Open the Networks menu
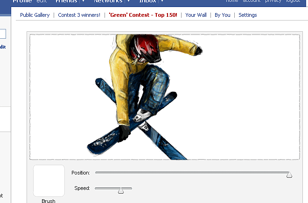This screenshot has height=203, width=308. tap(108, 1)
